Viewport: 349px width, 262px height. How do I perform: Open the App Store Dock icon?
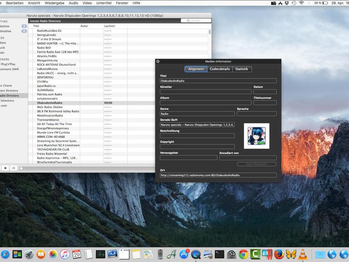click(184, 254)
